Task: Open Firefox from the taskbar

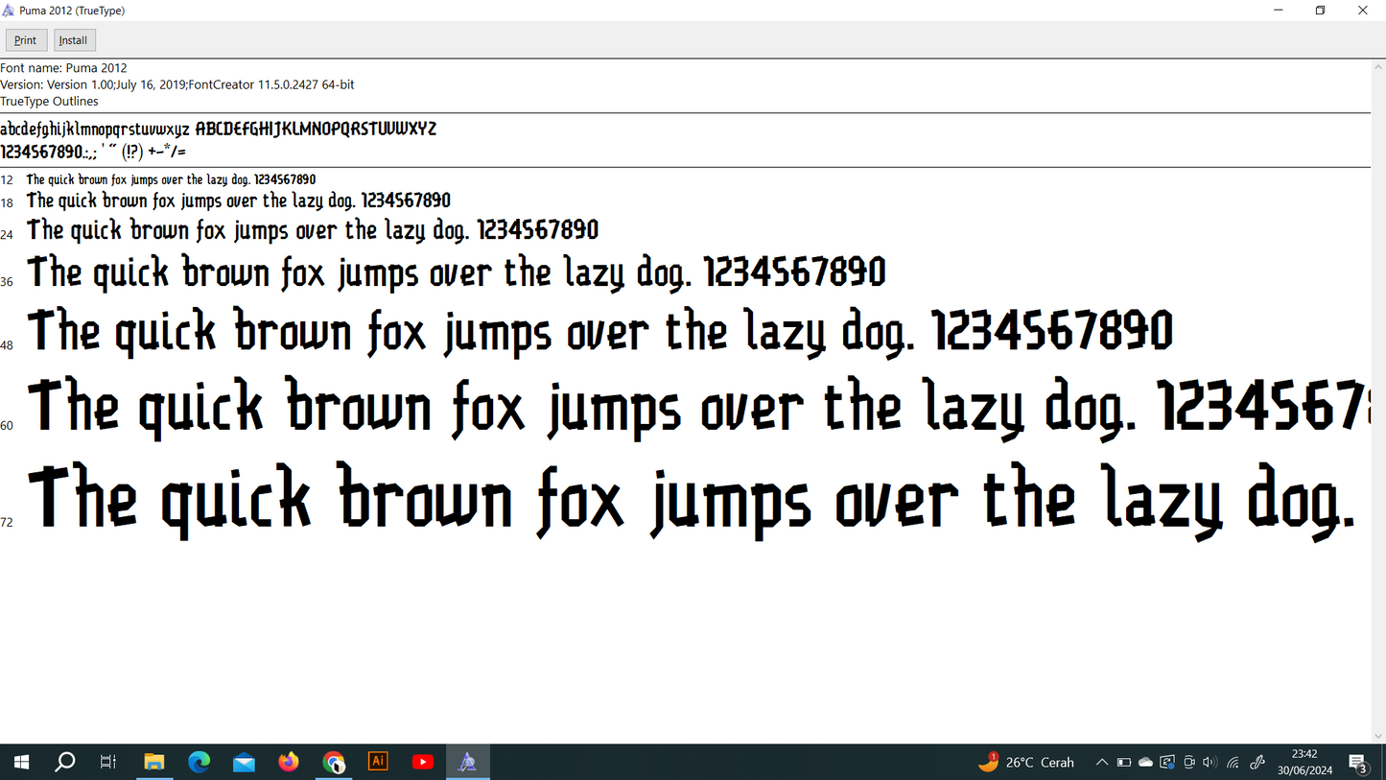Action: [289, 761]
